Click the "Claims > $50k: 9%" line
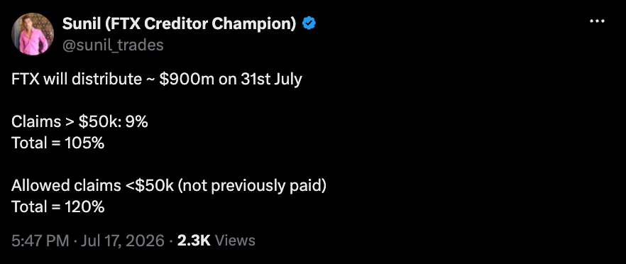Screen dimensions: 626x264 coord(79,122)
